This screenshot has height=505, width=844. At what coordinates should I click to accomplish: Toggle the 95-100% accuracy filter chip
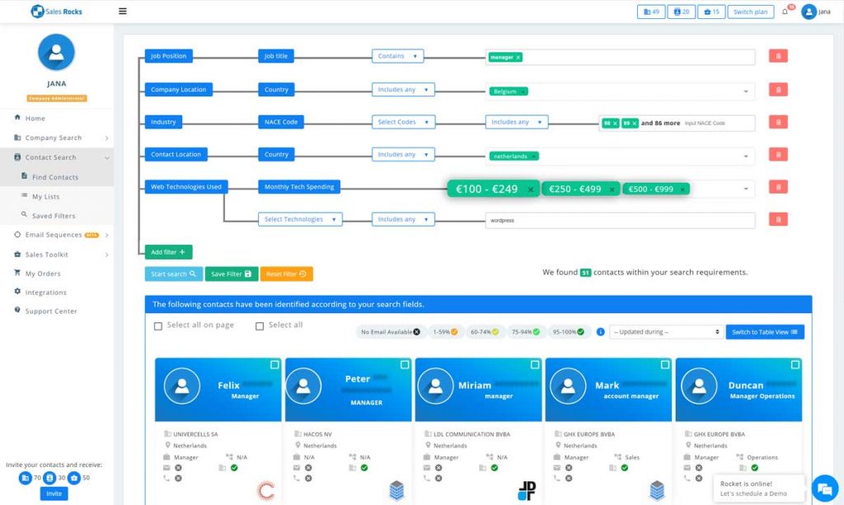570,332
